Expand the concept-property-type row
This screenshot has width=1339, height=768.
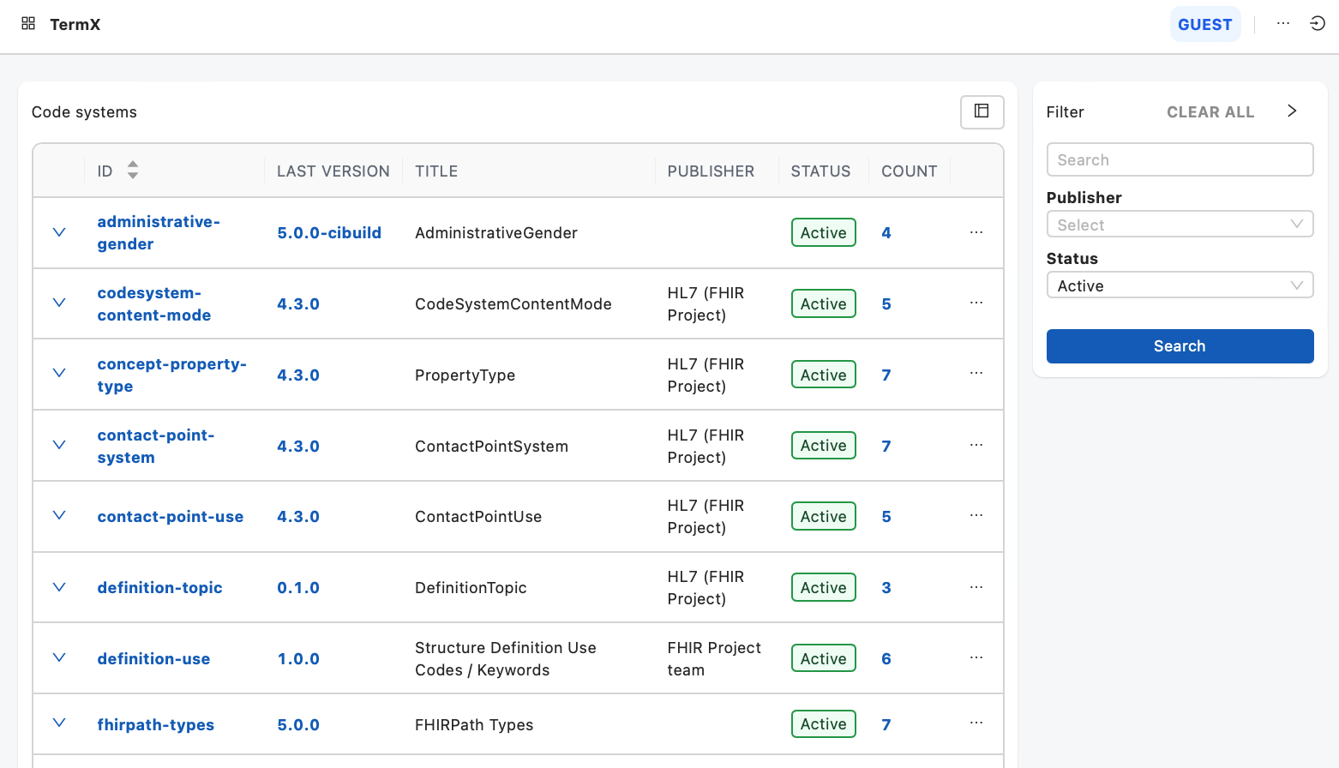pyautogui.click(x=59, y=374)
